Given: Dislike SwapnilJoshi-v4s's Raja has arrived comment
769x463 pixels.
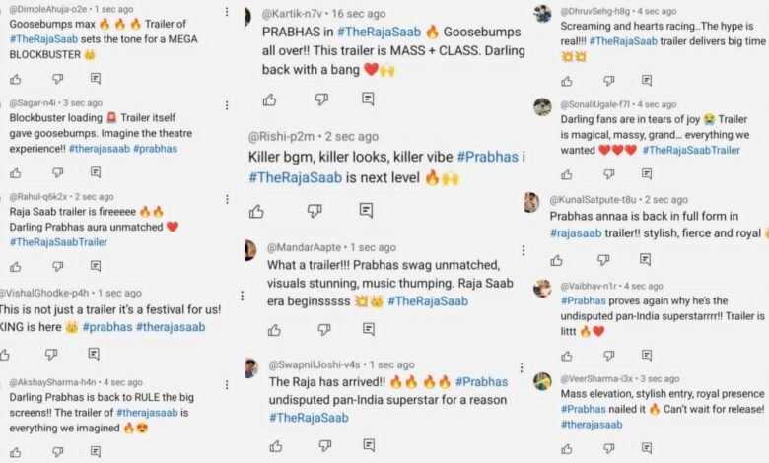Looking at the screenshot, I should (x=320, y=445).
